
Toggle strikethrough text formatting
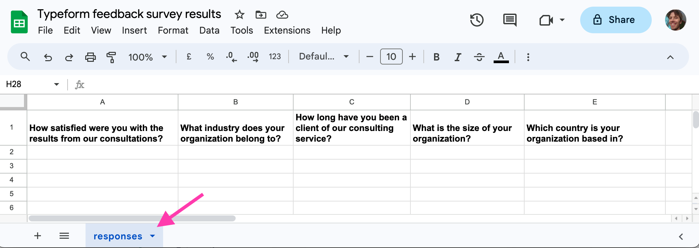[x=479, y=57]
